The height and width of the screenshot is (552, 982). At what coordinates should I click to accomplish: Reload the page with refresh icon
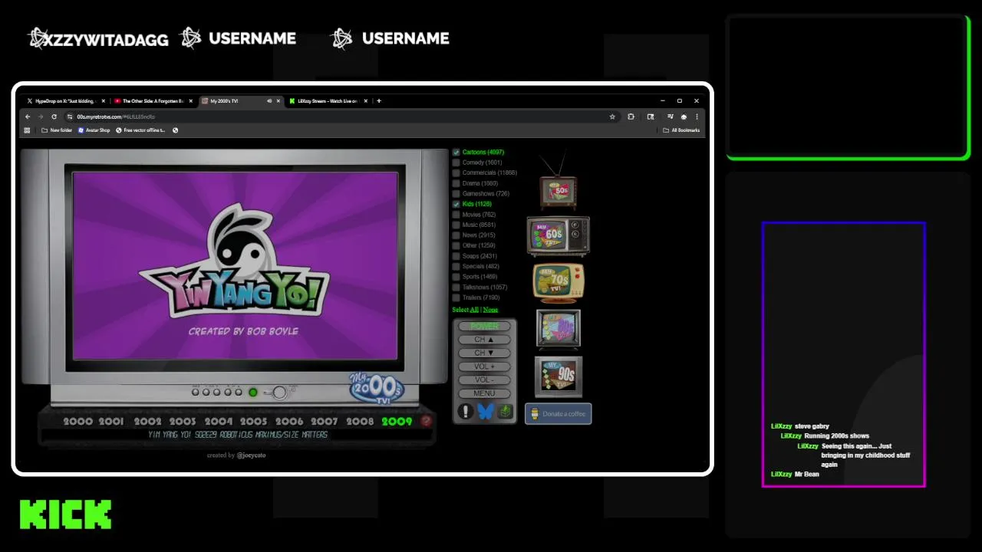tap(54, 117)
